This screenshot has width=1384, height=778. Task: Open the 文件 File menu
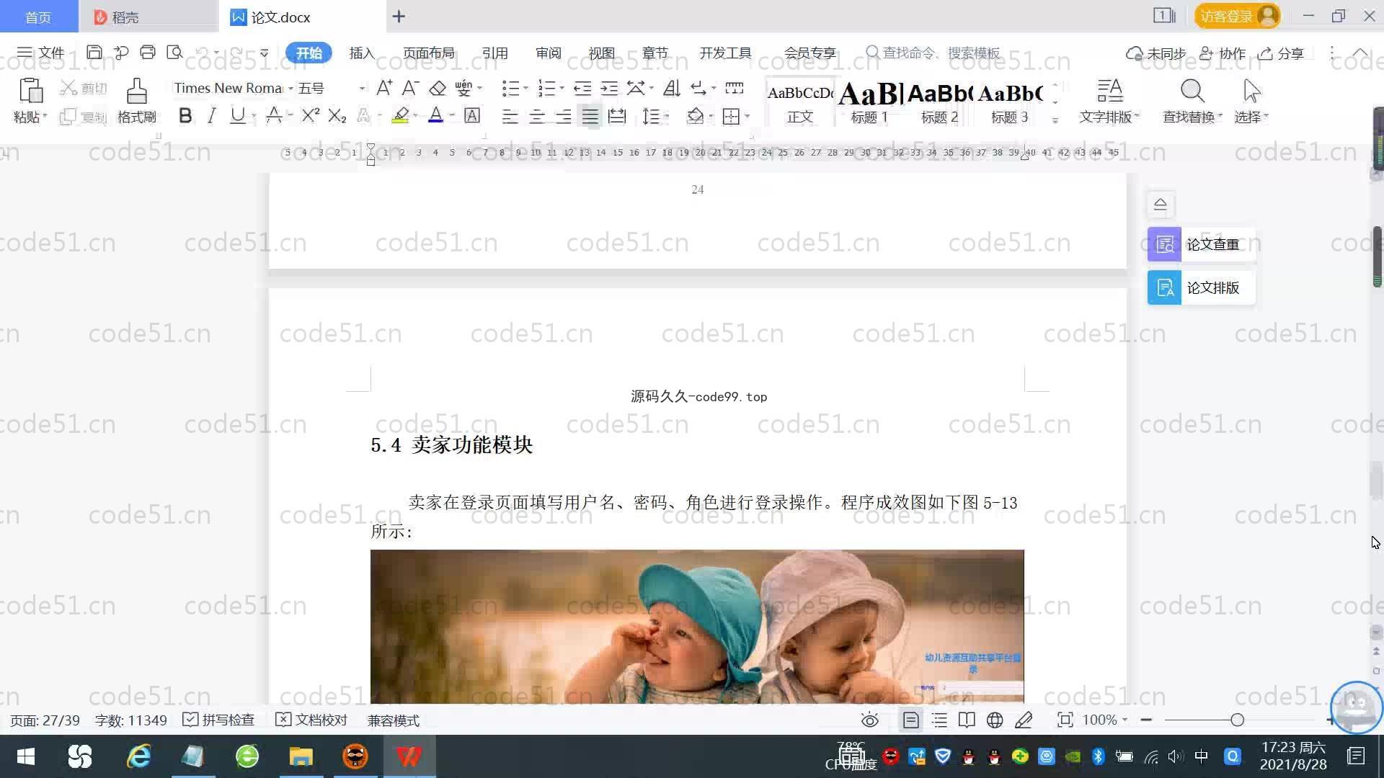(40, 53)
